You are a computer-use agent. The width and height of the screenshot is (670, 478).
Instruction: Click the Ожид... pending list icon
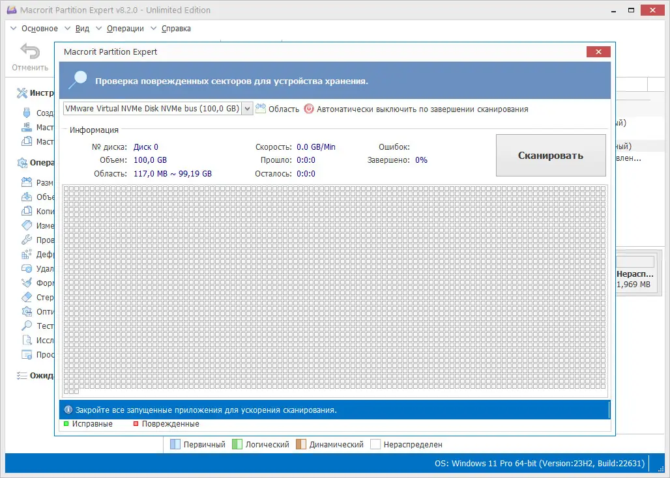click(22, 376)
